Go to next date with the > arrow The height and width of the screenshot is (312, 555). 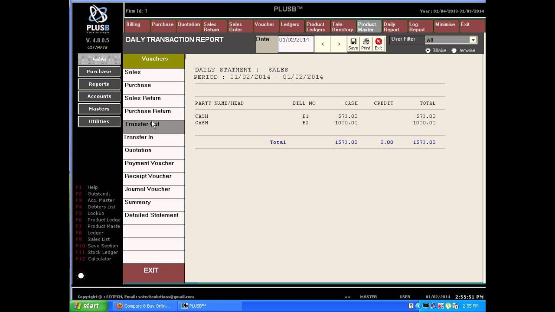(339, 44)
